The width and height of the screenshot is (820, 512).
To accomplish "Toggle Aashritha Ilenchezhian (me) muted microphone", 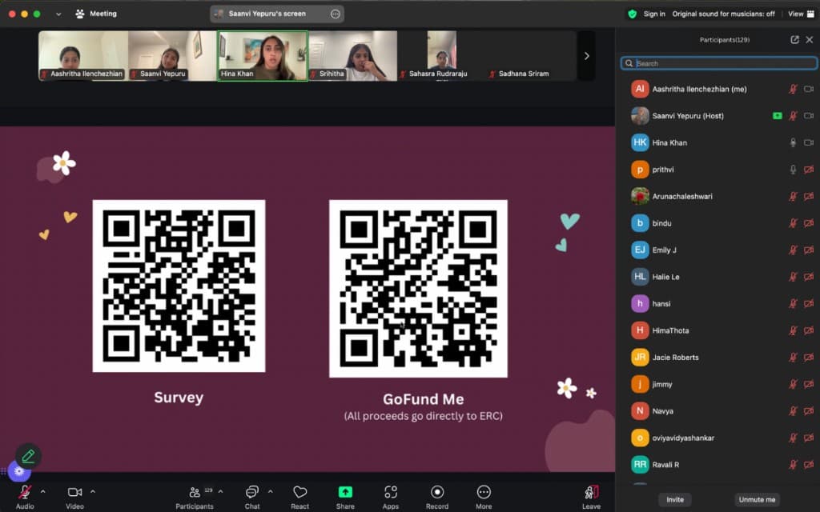I will coord(793,90).
